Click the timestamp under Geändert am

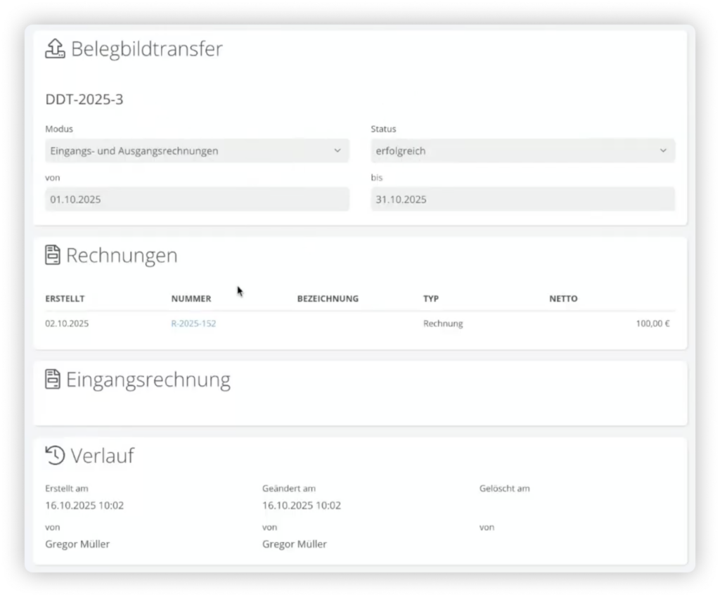click(302, 505)
